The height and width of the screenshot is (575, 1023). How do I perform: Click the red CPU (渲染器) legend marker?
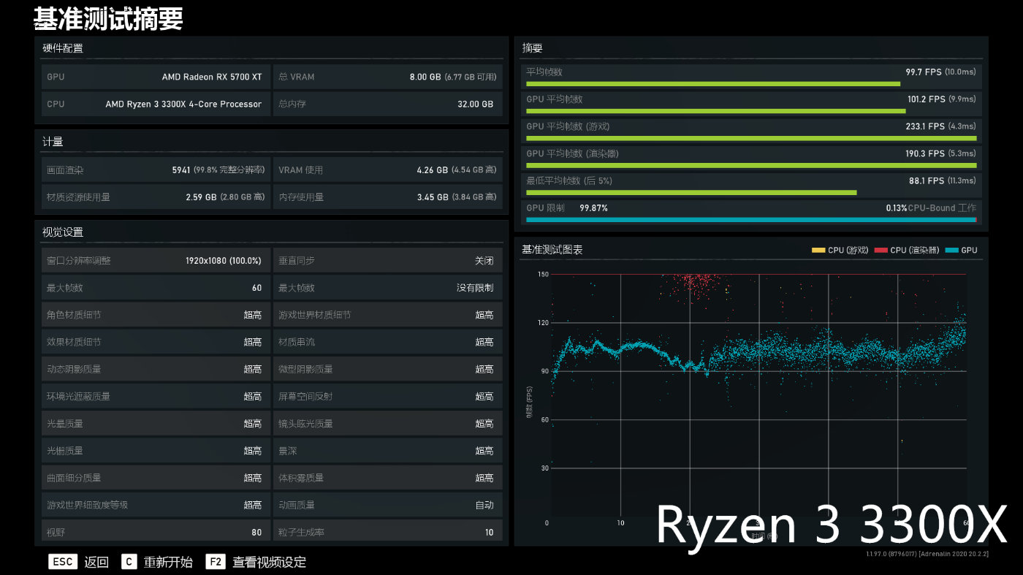coord(881,251)
